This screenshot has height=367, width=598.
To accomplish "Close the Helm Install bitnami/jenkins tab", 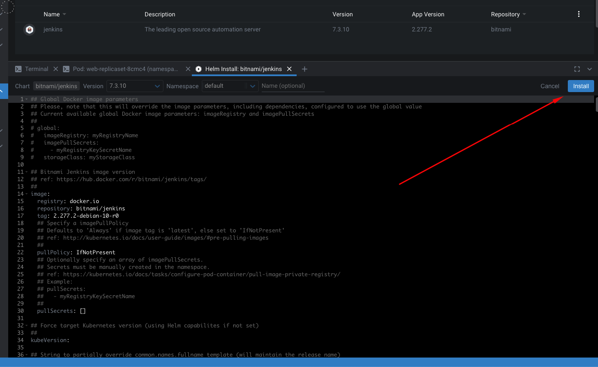I will 289,69.
